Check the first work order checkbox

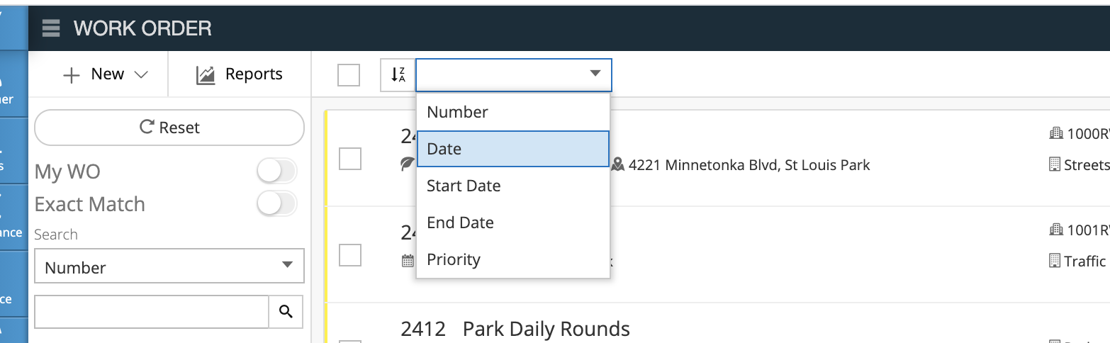[x=350, y=159]
